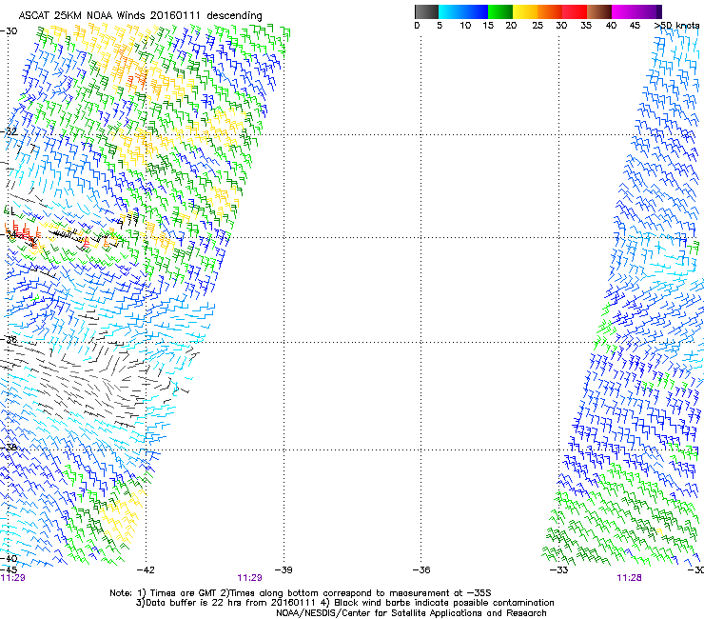Click the '-38' latitude axis label
The image size is (704, 619).
tap(9, 448)
